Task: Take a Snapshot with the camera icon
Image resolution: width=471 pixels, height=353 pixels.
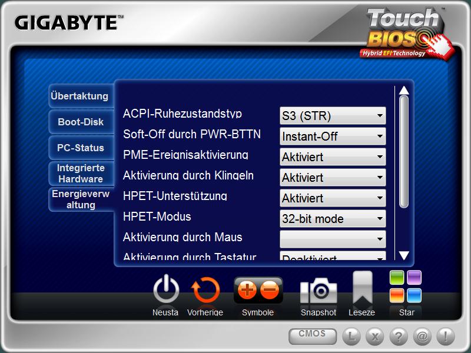Action: click(x=319, y=291)
